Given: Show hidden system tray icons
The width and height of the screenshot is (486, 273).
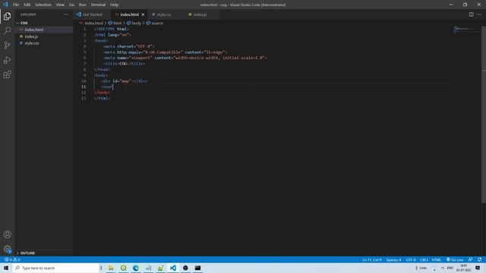Looking at the screenshot, I should tap(442, 268).
